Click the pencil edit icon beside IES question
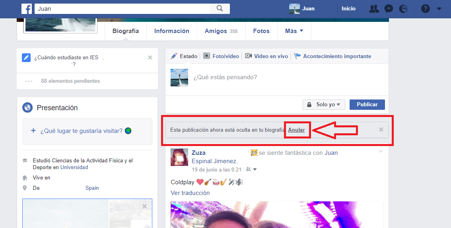The image size is (451, 228). pyautogui.click(x=26, y=58)
